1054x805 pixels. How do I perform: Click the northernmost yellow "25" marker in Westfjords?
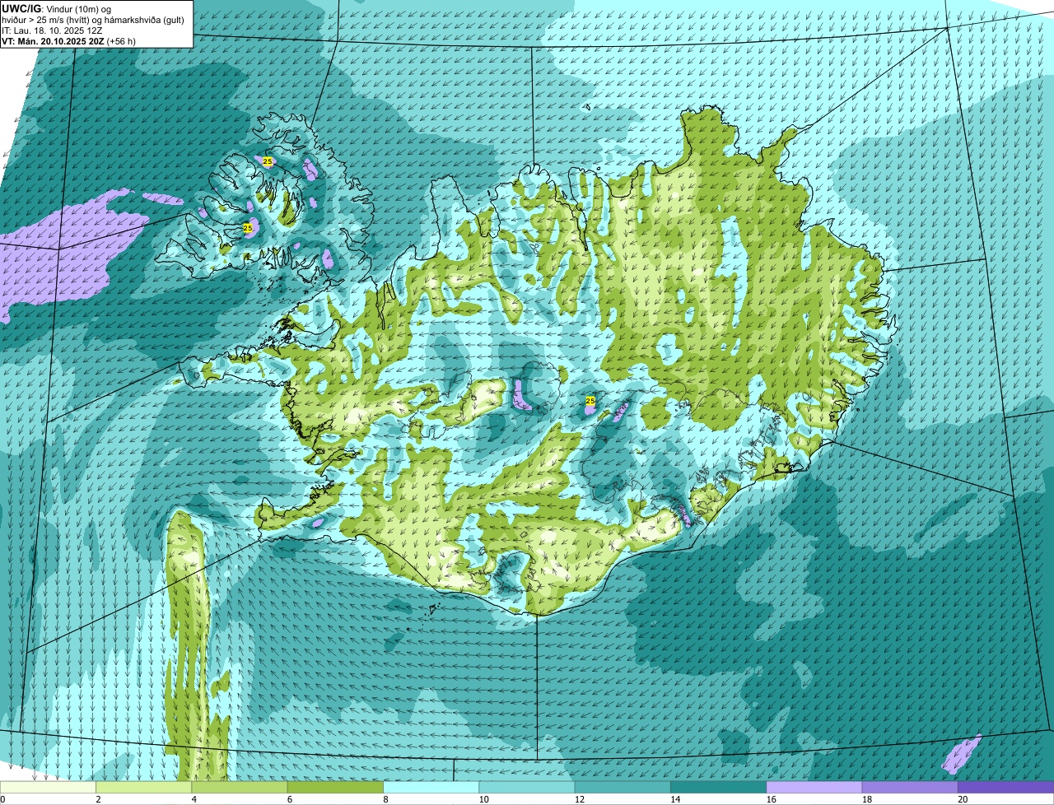click(267, 162)
